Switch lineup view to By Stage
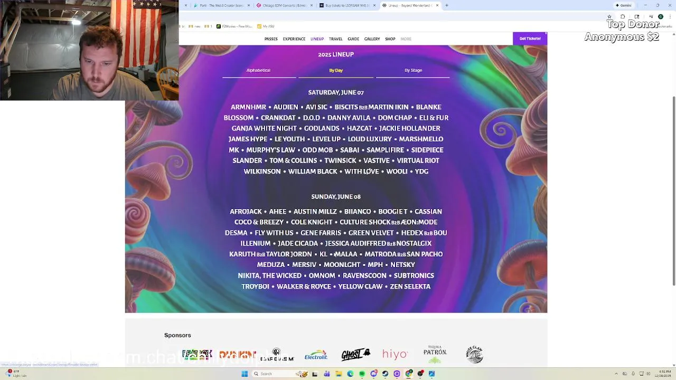Image resolution: width=676 pixels, height=380 pixels. click(413, 70)
